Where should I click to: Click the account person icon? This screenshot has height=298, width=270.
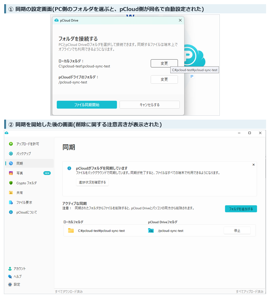tap(10, 269)
